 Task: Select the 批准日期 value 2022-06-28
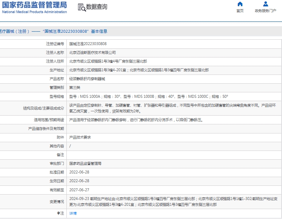coord(79,172)
